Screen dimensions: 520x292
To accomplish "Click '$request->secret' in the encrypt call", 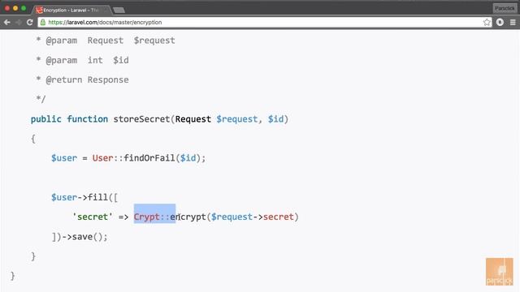I will click(x=253, y=217).
